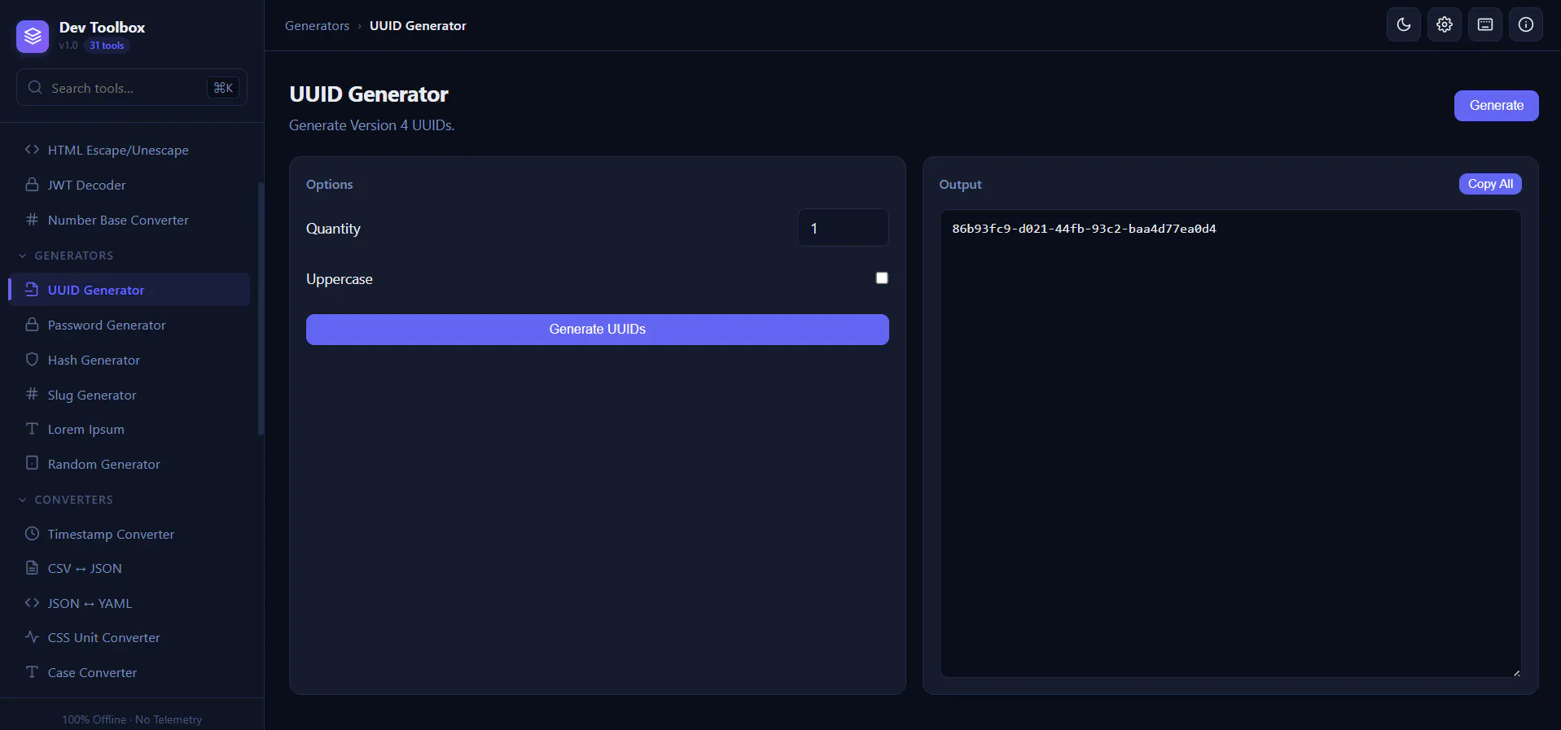This screenshot has height=730, width=1561.
Task: Click the Number Base Converter hash icon
Action: point(32,220)
